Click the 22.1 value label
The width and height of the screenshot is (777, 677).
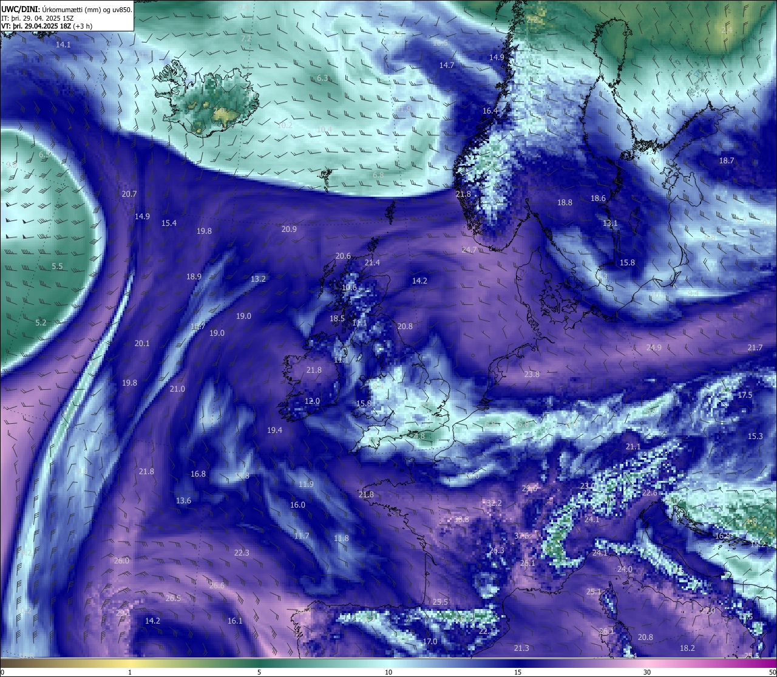tap(486, 631)
